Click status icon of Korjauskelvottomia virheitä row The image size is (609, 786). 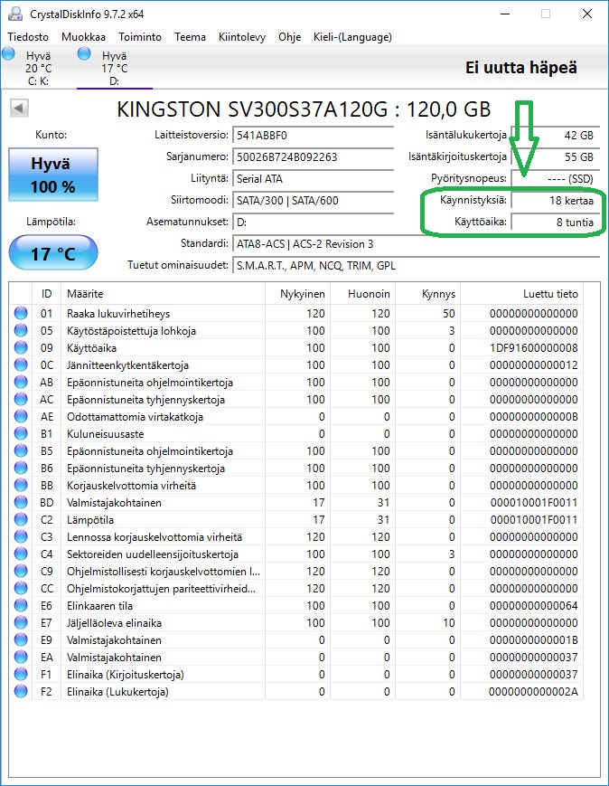[x=21, y=485]
